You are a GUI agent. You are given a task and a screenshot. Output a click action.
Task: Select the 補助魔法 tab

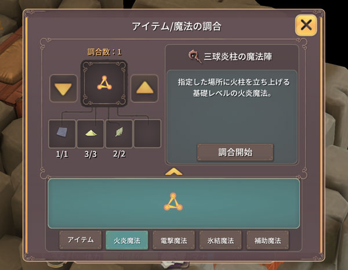click(267, 240)
